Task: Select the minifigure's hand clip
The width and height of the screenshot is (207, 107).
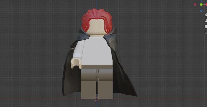Action: click(x=76, y=63)
